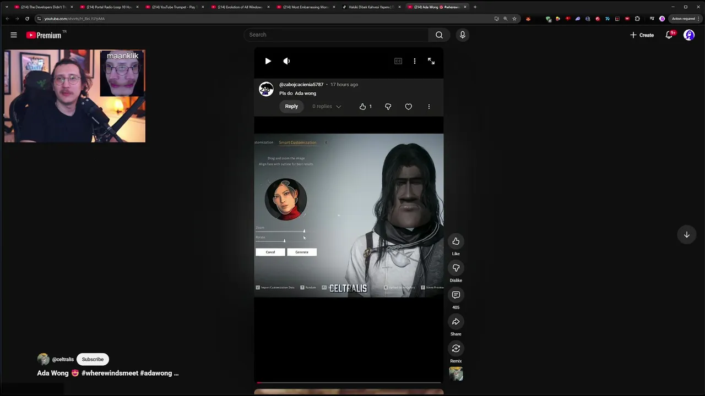This screenshot has width=705, height=396.
Task: Go to YouTube Premium home logo
Action: [44, 35]
